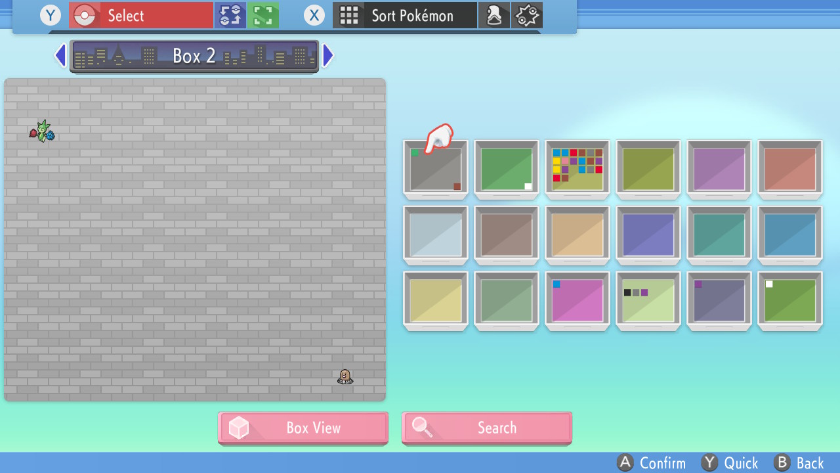Select the blue Pokémon swap icon
Viewport: 840px width, 473px height.
coord(230,15)
